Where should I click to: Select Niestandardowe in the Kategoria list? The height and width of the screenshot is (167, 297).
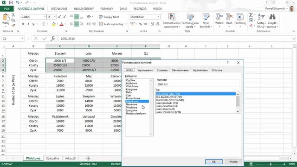(x=136, y=114)
